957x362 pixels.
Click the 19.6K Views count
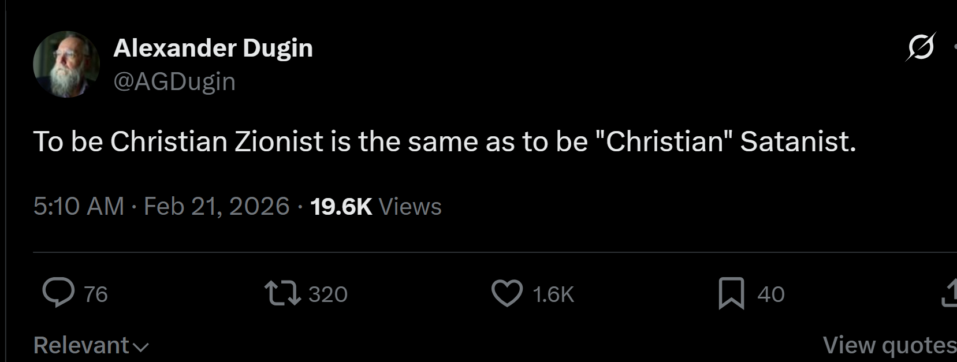[x=375, y=206]
